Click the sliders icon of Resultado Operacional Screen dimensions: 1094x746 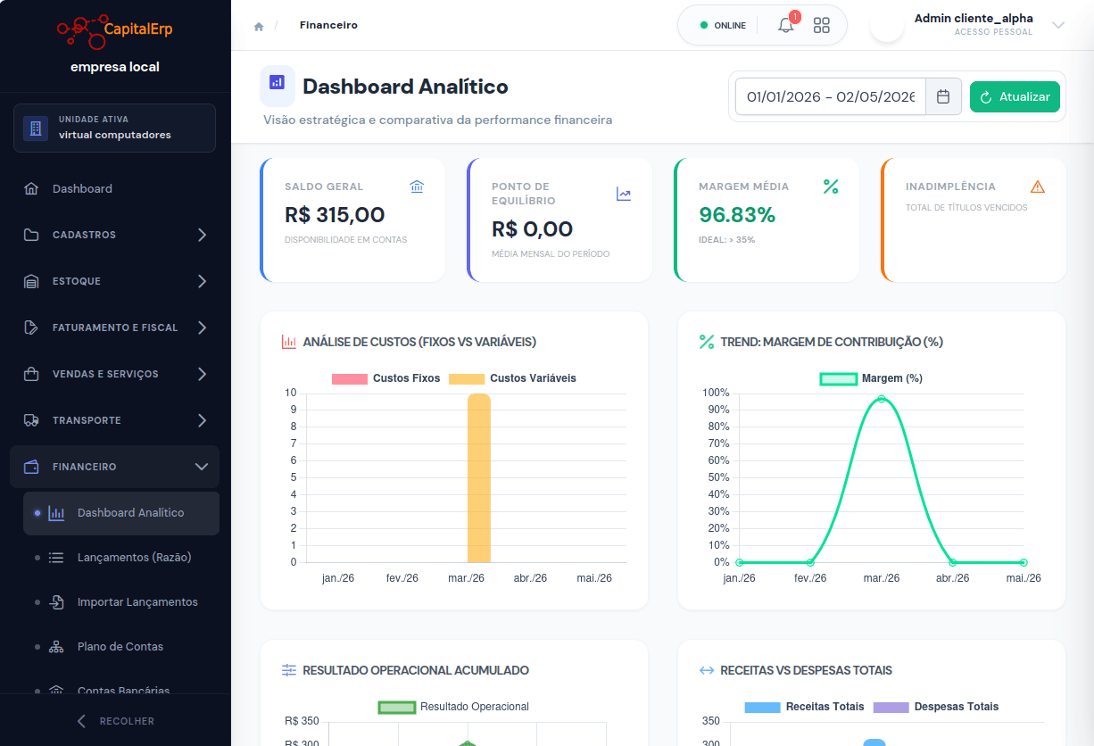point(288,670)
